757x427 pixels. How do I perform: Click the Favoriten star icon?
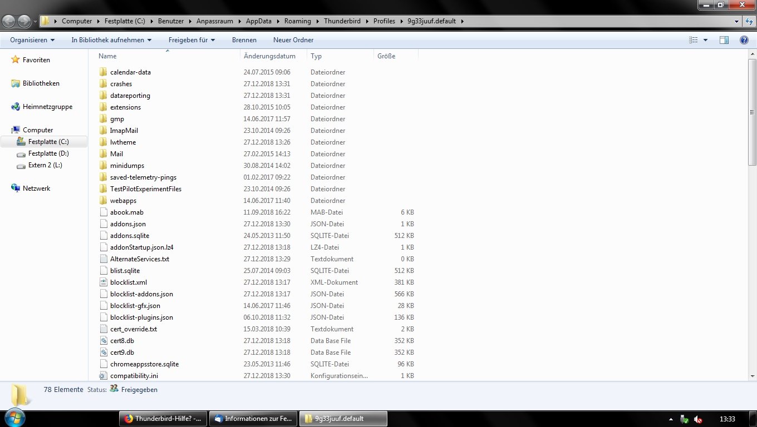coord(16,60)
